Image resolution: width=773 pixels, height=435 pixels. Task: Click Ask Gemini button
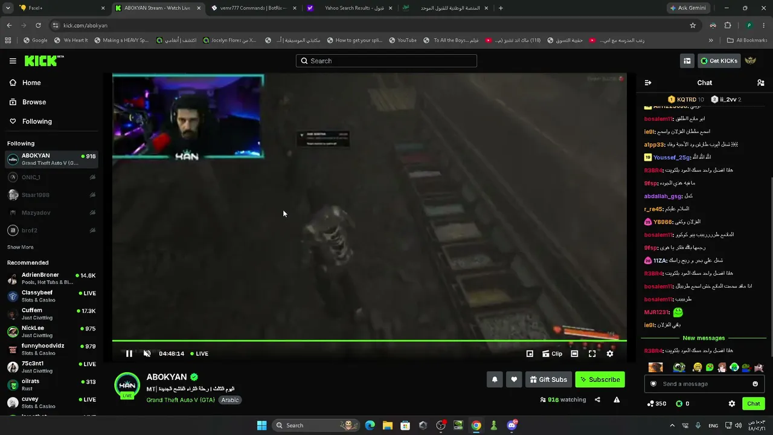point(688,8)
